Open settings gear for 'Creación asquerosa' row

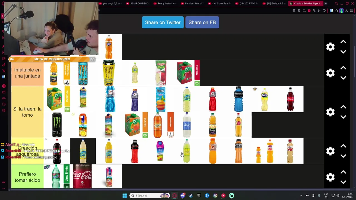click(330, 151)
